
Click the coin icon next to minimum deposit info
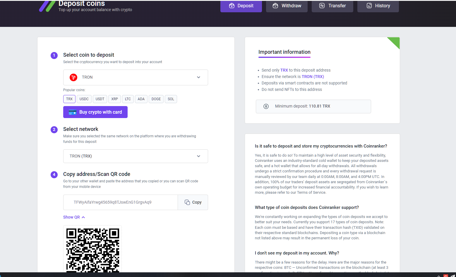click(266, 106)
